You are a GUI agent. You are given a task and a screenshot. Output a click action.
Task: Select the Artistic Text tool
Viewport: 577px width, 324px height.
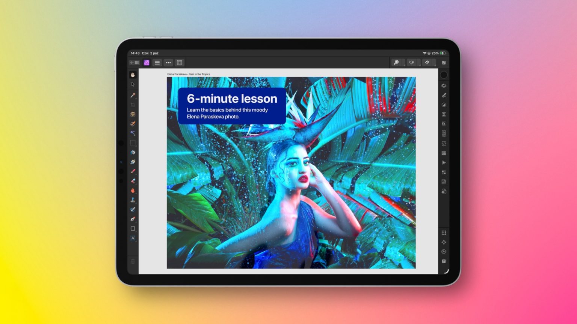tap(133, 238)
